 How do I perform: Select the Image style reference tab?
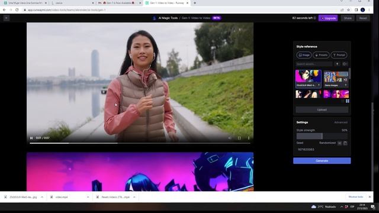click(304, 55)
